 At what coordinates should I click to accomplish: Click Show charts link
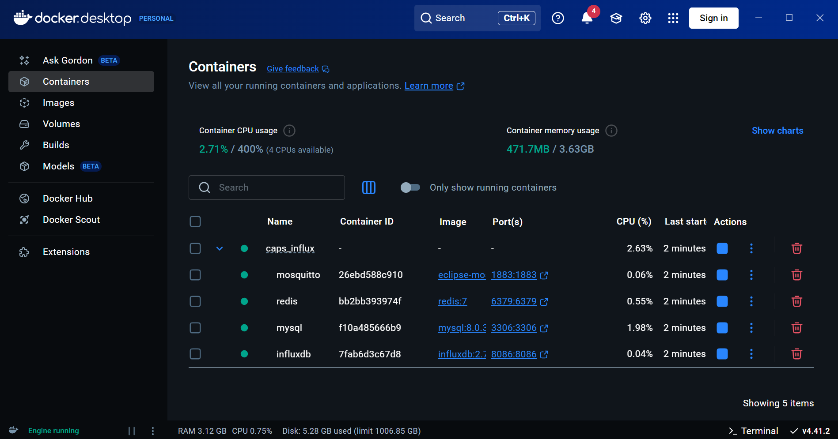(777, 131)
